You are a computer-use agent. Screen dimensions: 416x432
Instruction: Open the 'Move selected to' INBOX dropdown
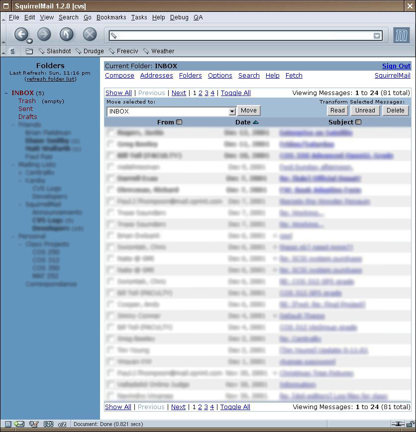click(232, 111)
